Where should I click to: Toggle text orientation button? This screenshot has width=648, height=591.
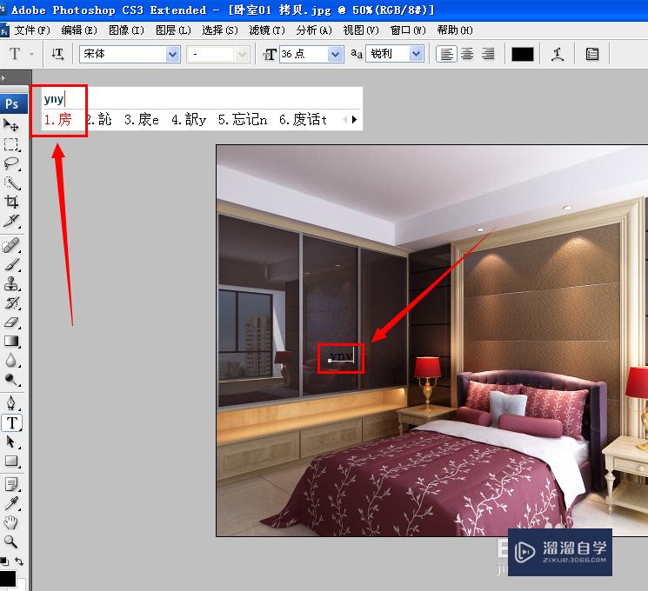tap(57, 54)
